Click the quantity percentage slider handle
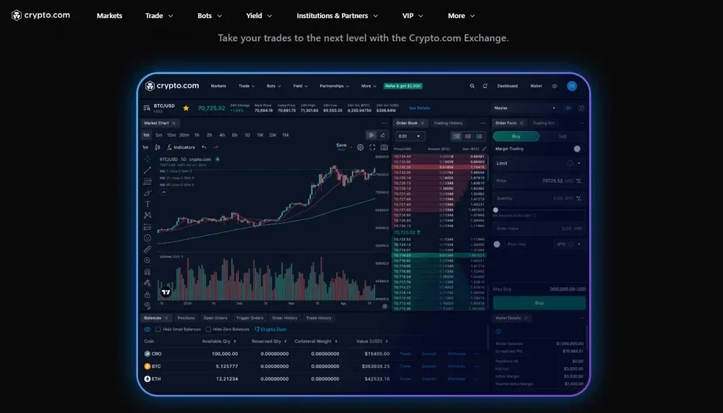 click(x=496, y=210)
